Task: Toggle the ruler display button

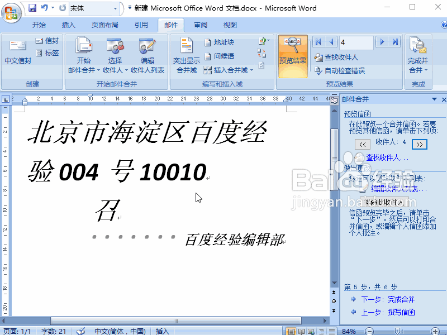Action: click(x=334, y=100)
